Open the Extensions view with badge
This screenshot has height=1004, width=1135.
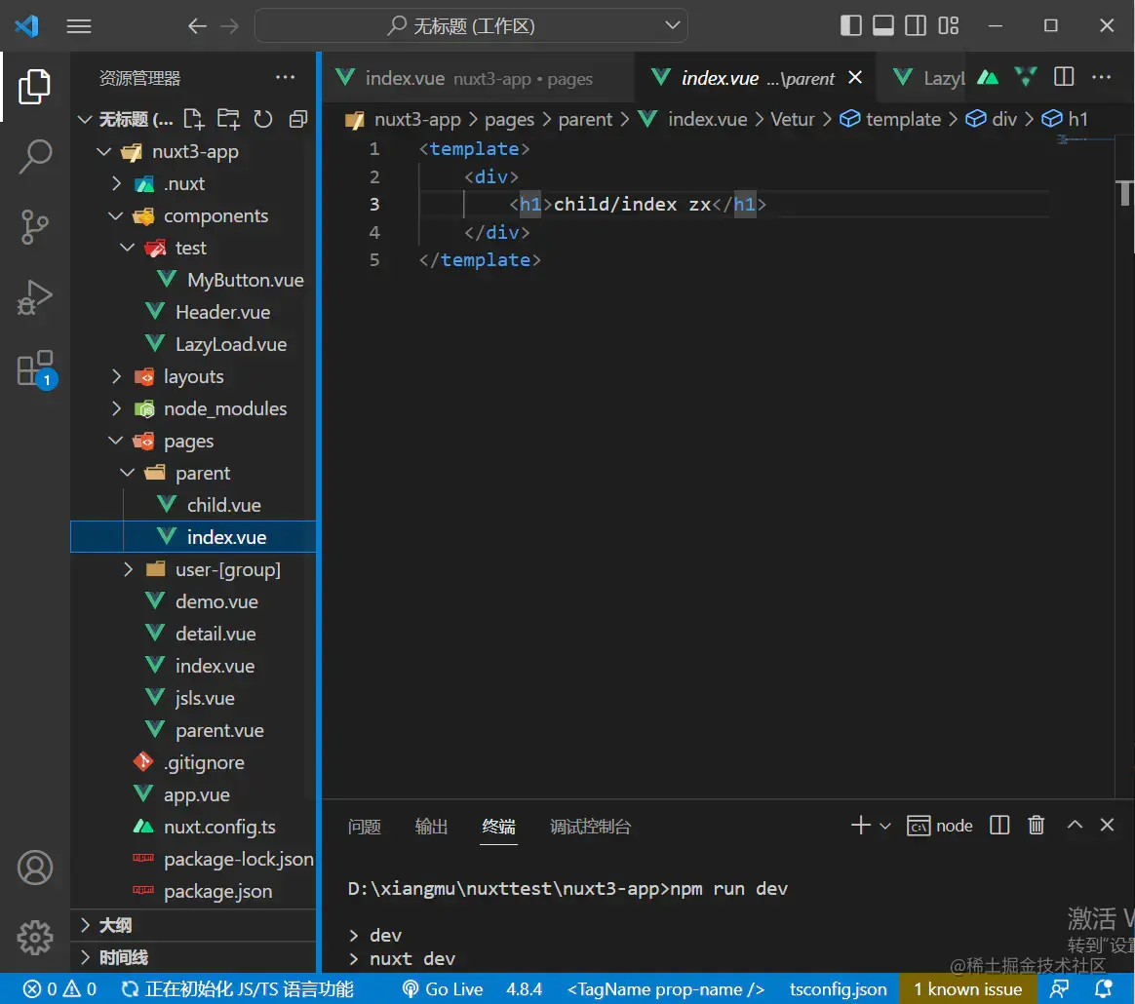pyautogui.click(x=36, y=369)
